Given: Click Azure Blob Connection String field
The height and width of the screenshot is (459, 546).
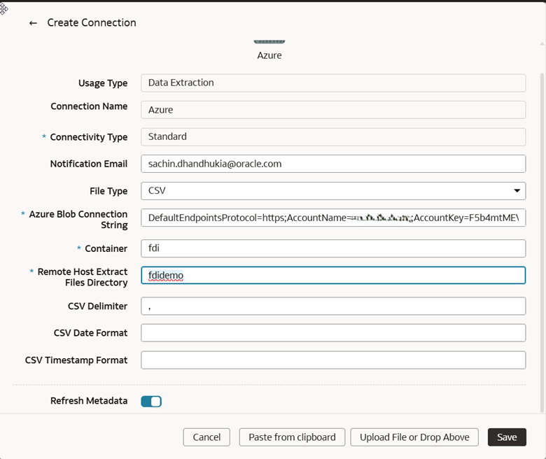Looking at the screenshot, I should 333,218.
